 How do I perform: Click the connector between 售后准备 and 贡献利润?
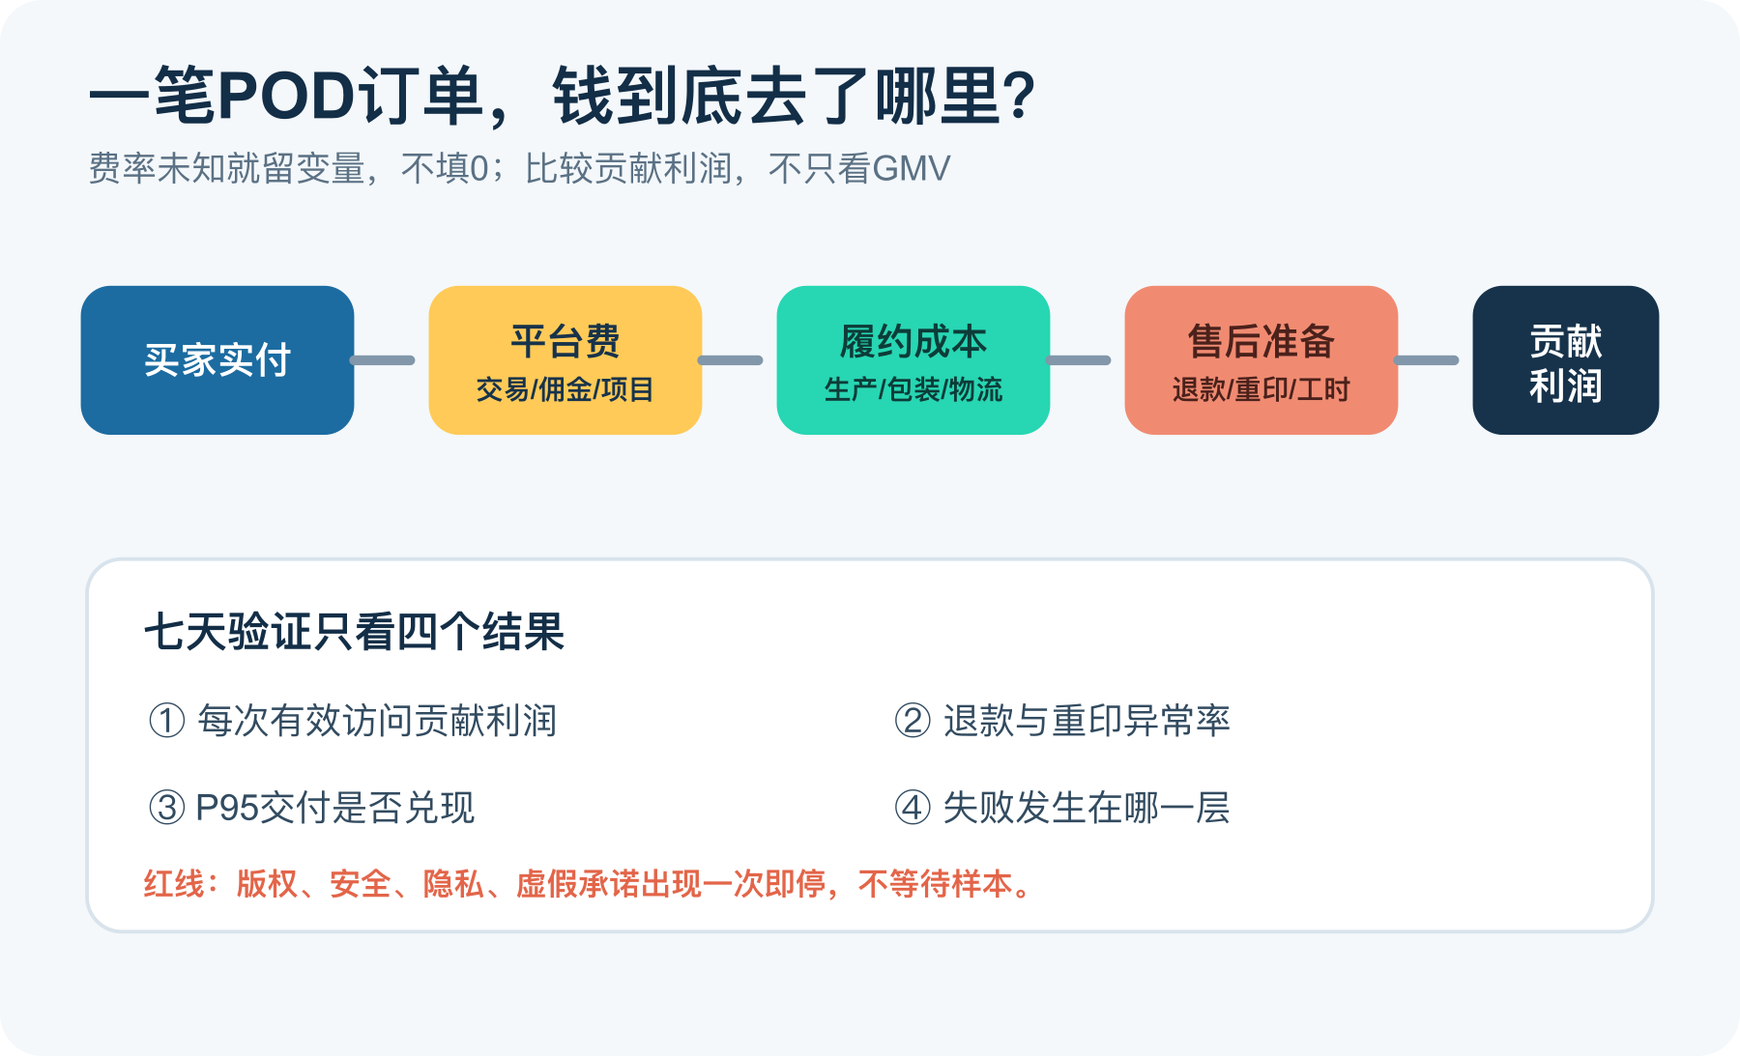click(x=1427, y=360)
